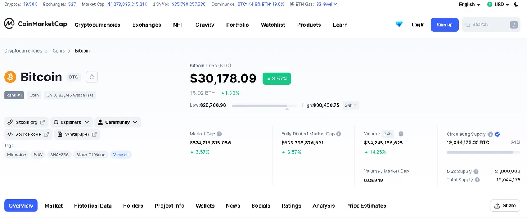The width and height of the screenshot is (527, 220).
Task: Click the Rank #1 badge
Action: [x=14, y=95]
